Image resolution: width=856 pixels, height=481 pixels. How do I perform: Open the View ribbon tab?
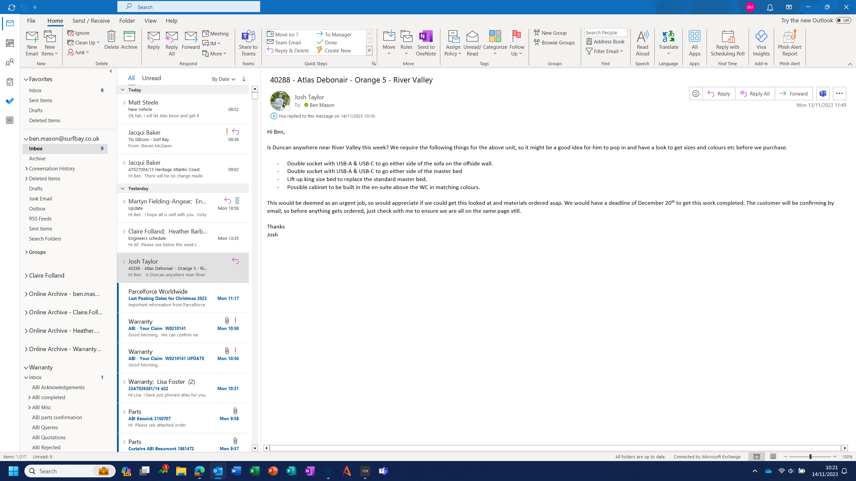pos(150,21)
